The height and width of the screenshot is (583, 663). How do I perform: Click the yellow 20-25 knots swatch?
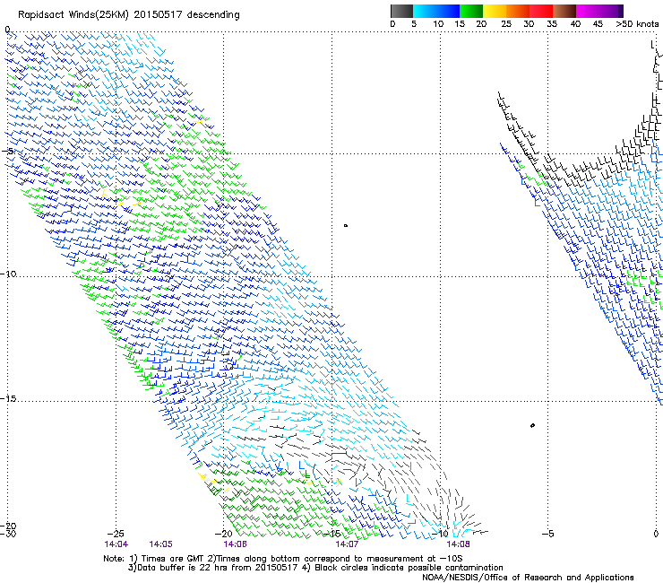495,11
